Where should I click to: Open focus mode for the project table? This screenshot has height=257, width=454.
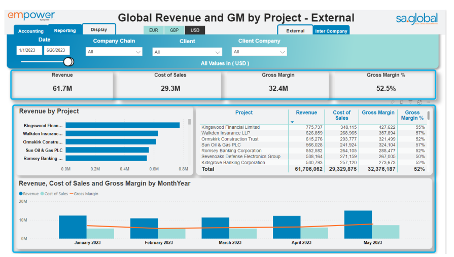[420, 102]
